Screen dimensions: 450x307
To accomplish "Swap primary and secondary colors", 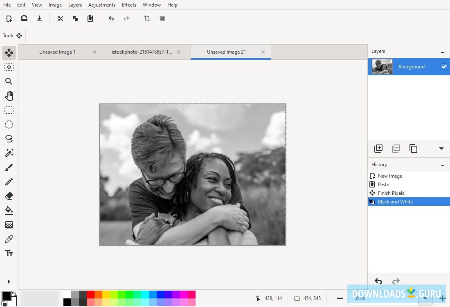I will point(14,293).
